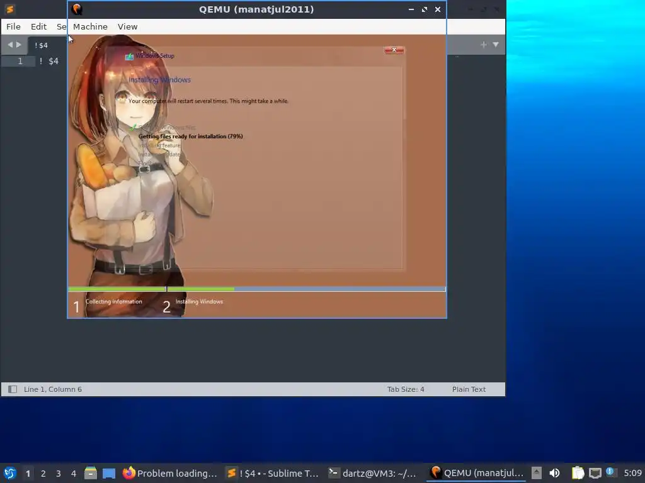645x483 pixels.
Task: Switch to workspace 4
Action: tap(74, 474)
